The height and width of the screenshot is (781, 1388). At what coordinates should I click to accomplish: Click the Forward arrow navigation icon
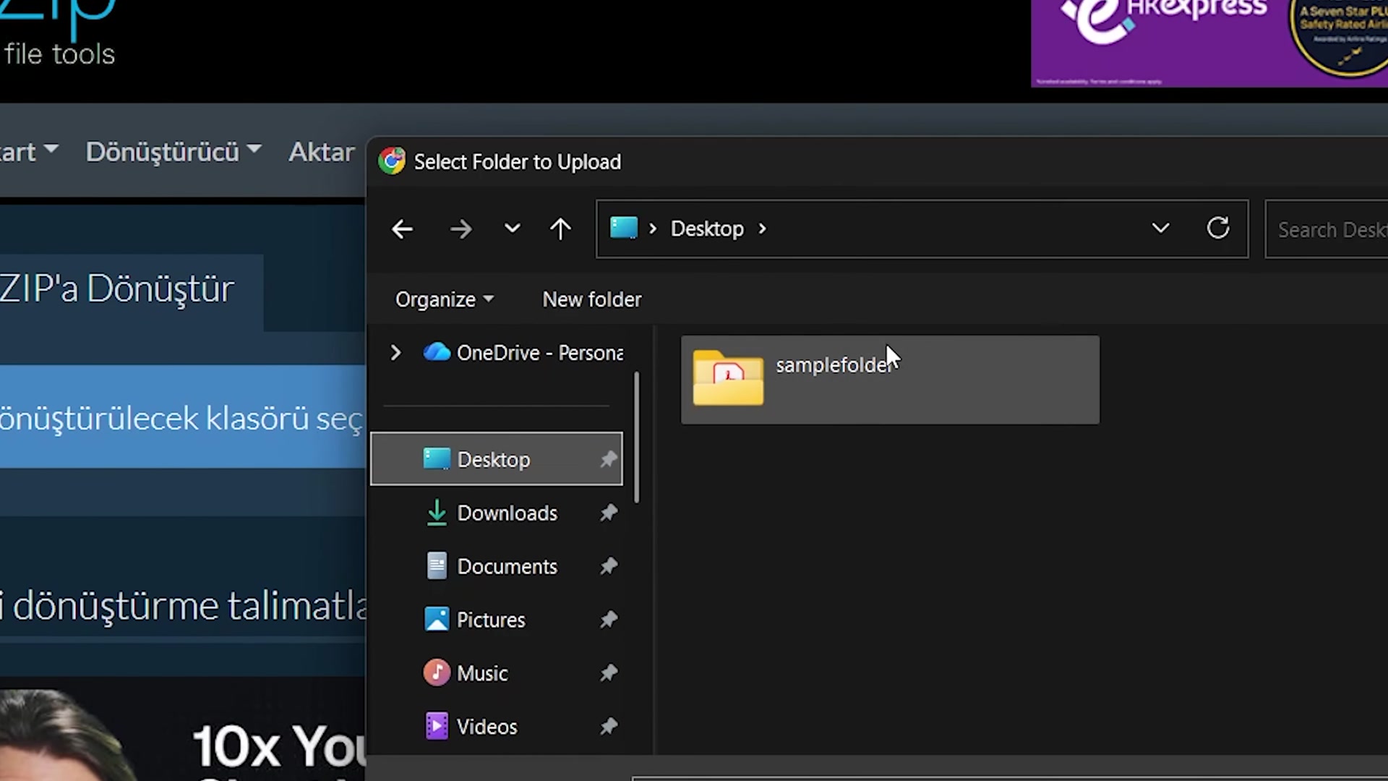tap(460, 229)
